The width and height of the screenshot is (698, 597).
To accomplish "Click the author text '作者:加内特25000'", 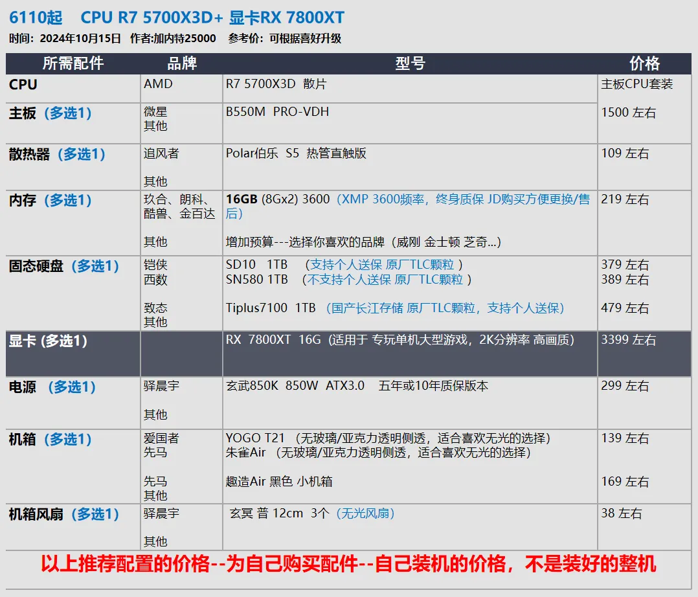I will (173, 39).
